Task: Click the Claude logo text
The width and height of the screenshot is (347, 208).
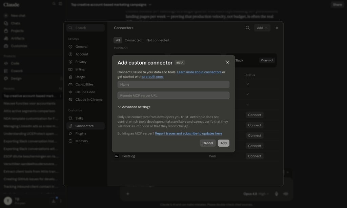Action: point(11,5)
